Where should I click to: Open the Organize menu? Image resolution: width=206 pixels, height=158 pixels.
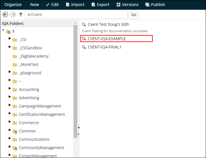pyautogui.click(x=13, y=5)
